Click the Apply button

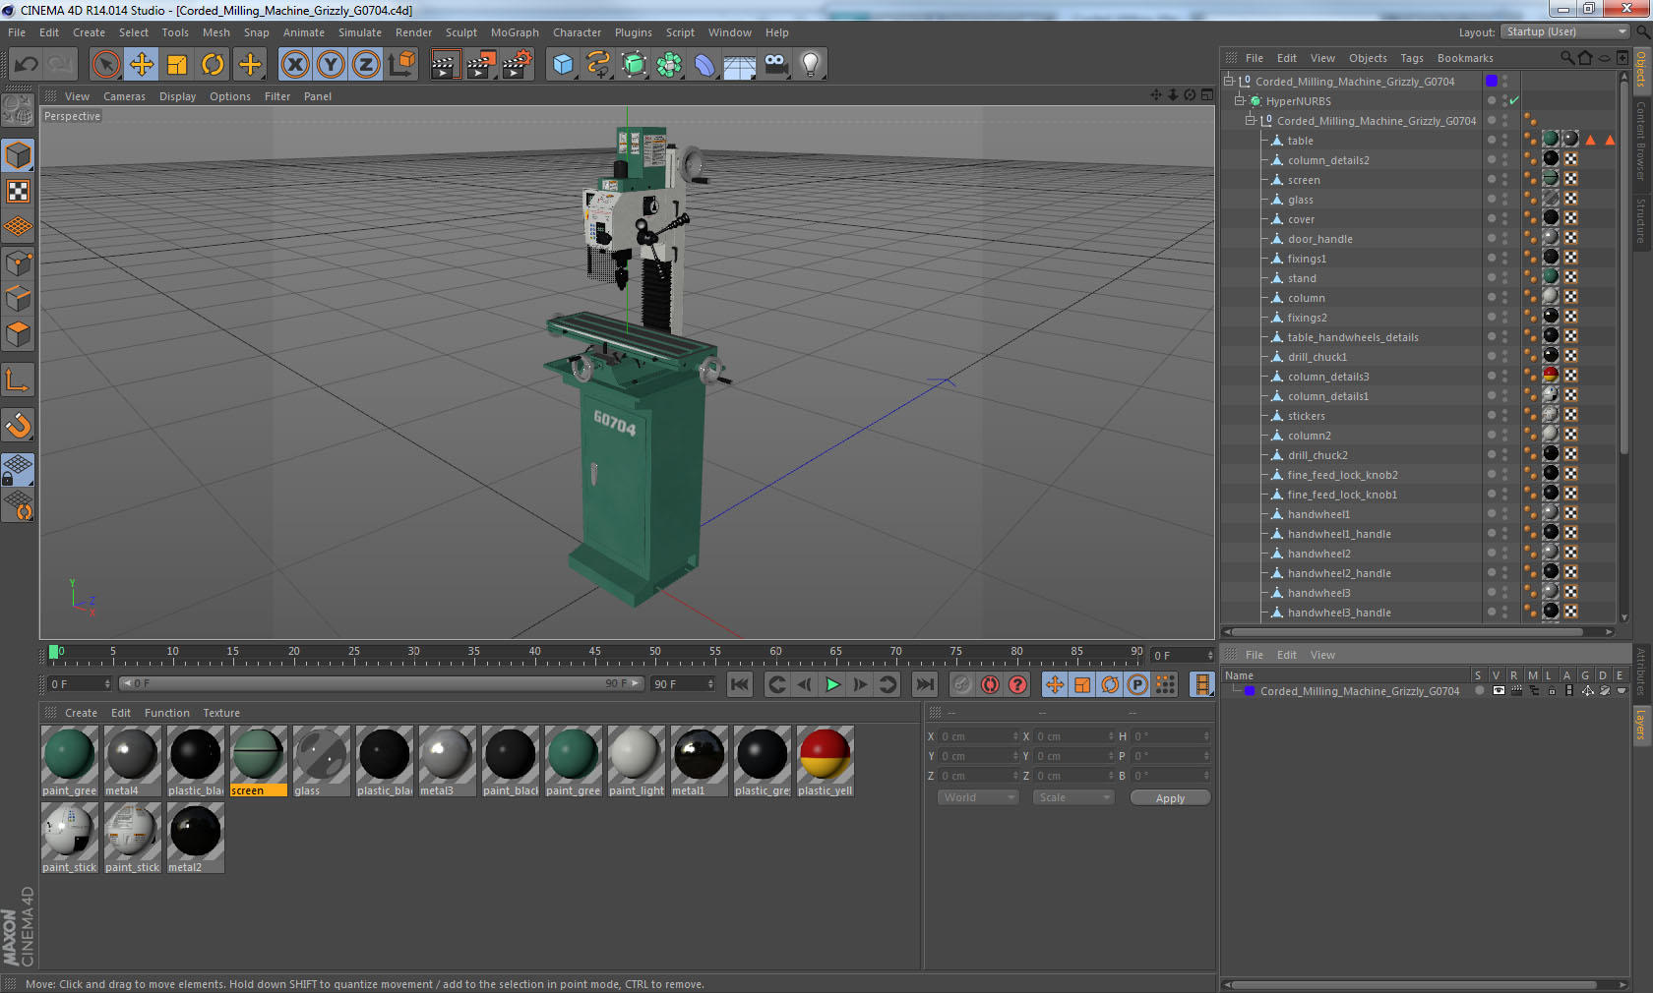point(1170,798)
